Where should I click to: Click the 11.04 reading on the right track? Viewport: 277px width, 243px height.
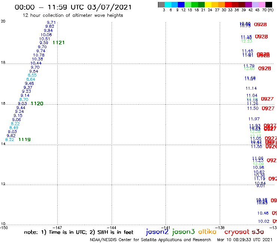(x=252, y=95)
